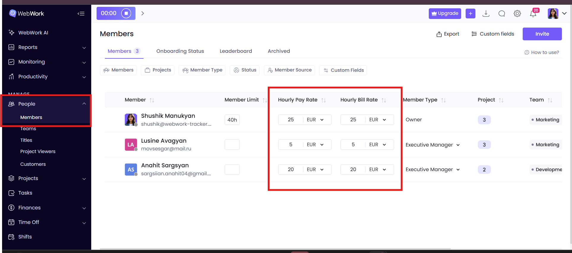The height and width of the screenshot is (253, 572).
Task: Click the Invite button
Action: pos(542,34)
